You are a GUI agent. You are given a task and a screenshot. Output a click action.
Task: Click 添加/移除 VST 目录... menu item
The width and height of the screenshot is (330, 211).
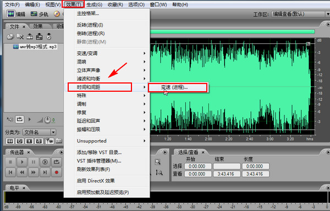click(x=107, y=152)
